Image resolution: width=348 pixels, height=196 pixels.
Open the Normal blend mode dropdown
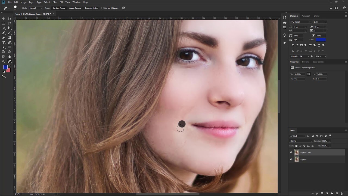coord(301,141)
